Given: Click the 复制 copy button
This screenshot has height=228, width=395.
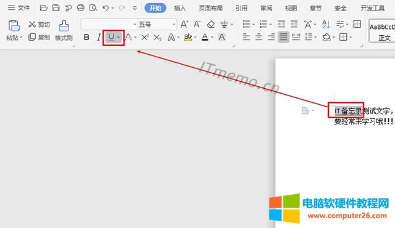Looking at the screenshot, I should click(x=39, y=37).
